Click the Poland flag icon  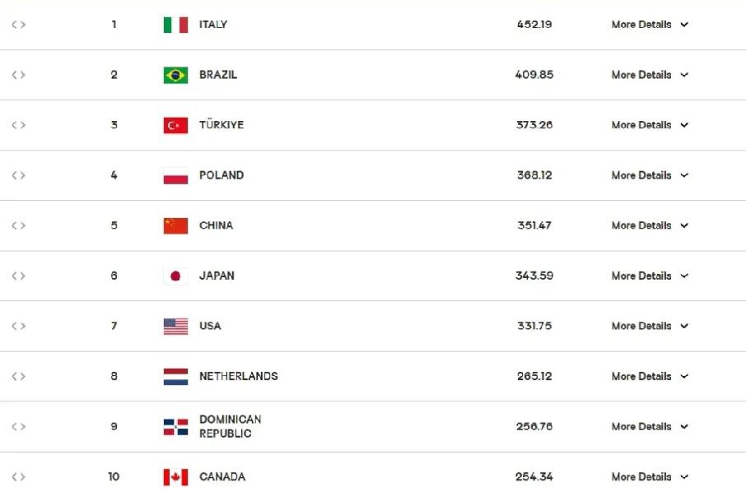(x=175, y=176)
